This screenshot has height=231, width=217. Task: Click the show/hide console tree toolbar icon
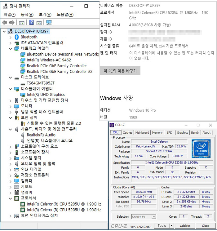click(22, 23)
